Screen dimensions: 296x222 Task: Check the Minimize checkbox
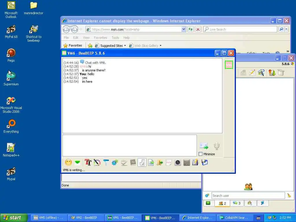point(201,154)
